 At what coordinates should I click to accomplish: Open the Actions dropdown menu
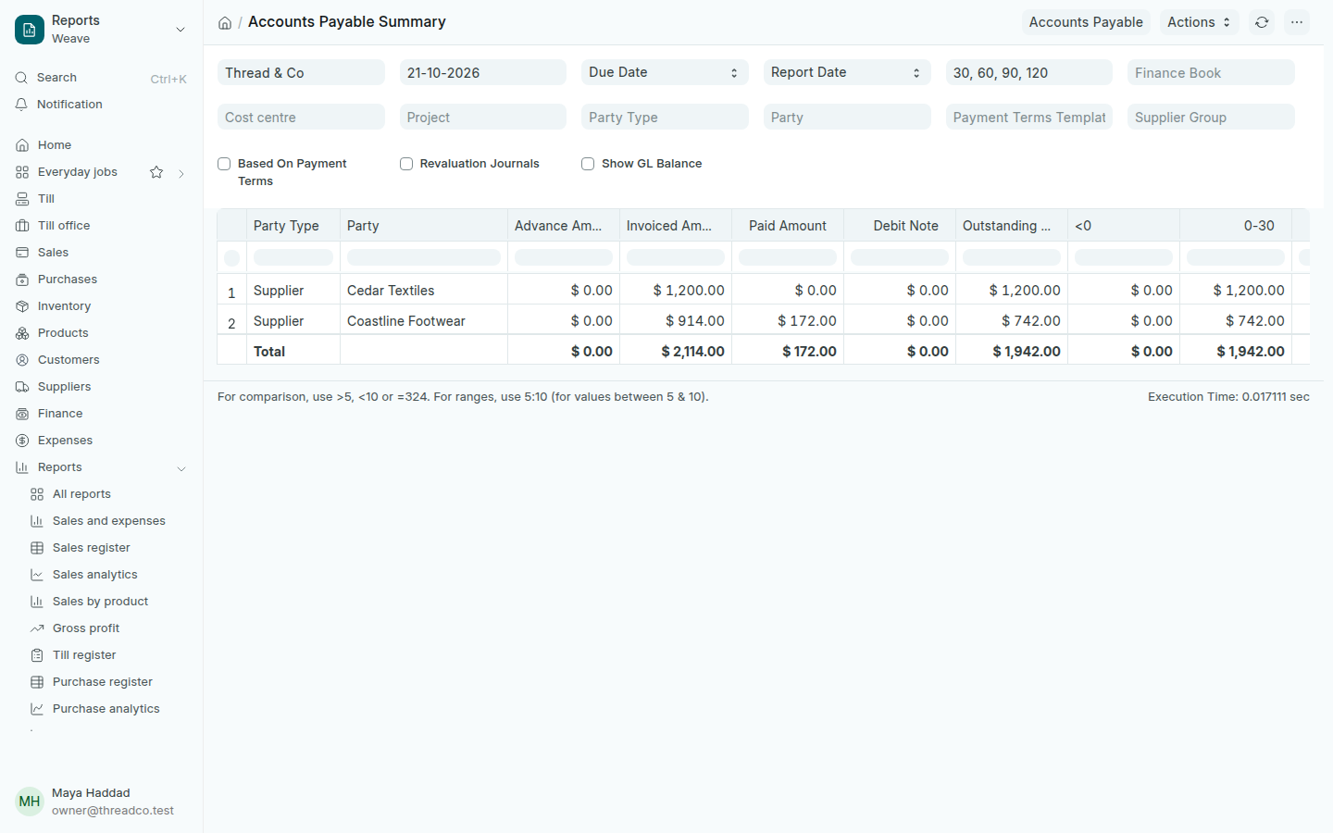1199,22
